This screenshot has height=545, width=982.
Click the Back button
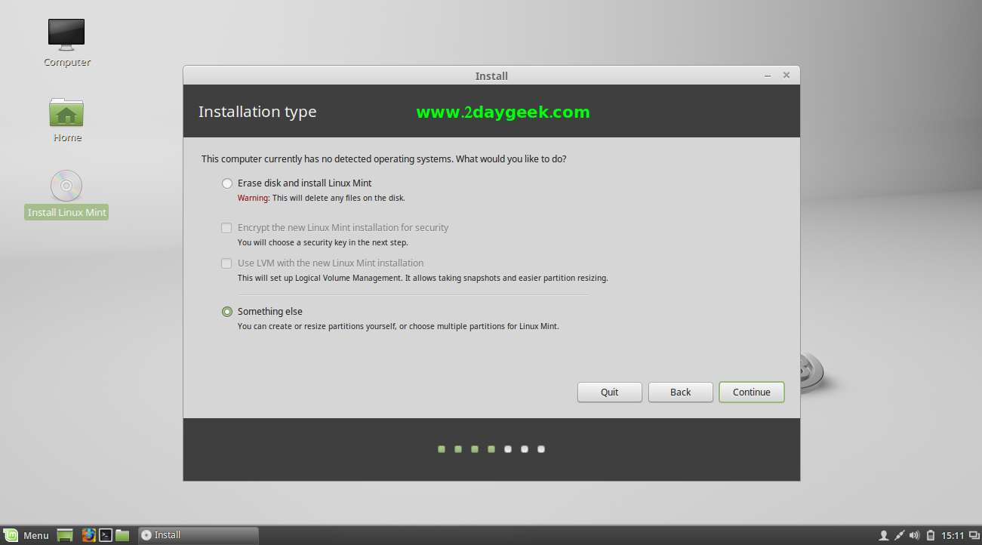681,393
